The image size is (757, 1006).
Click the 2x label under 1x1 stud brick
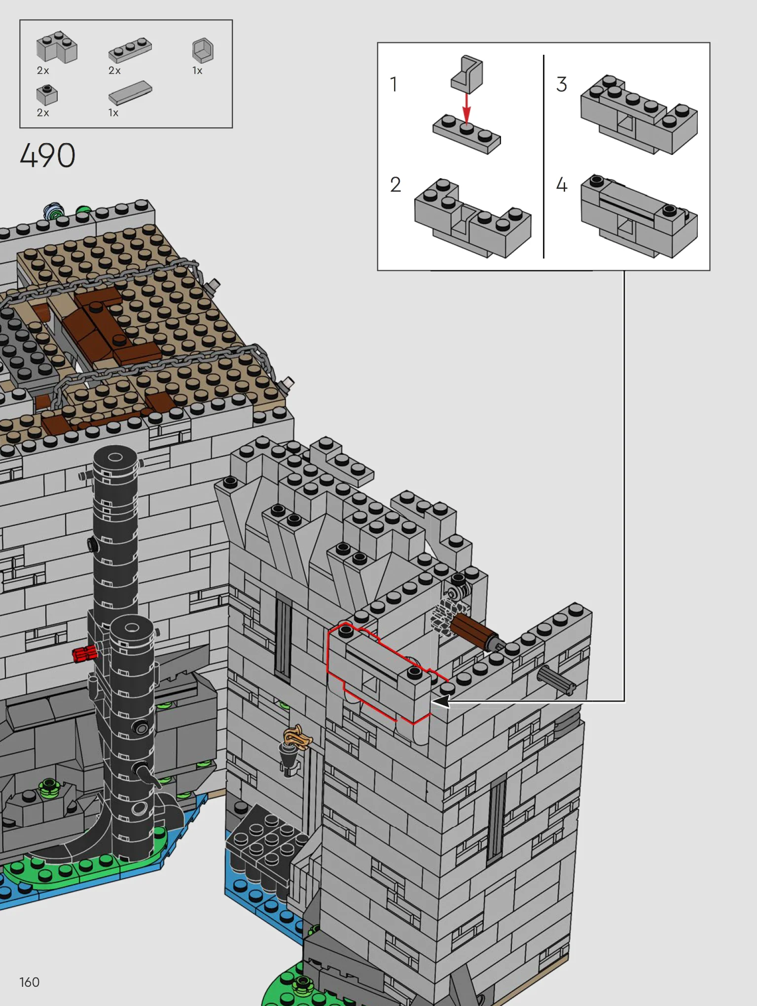43,112
